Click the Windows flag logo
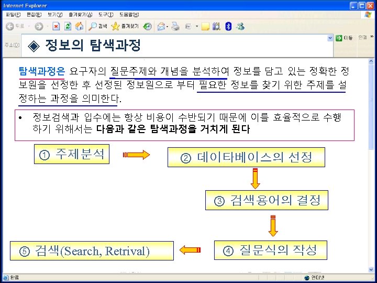The image size is (377, 283). 368,15
